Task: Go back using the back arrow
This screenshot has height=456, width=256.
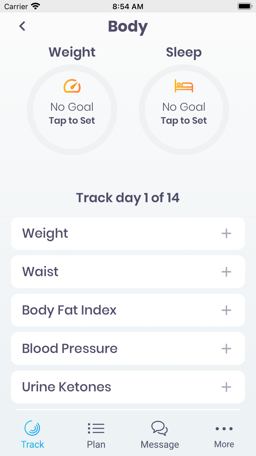Action: [22, 26]
